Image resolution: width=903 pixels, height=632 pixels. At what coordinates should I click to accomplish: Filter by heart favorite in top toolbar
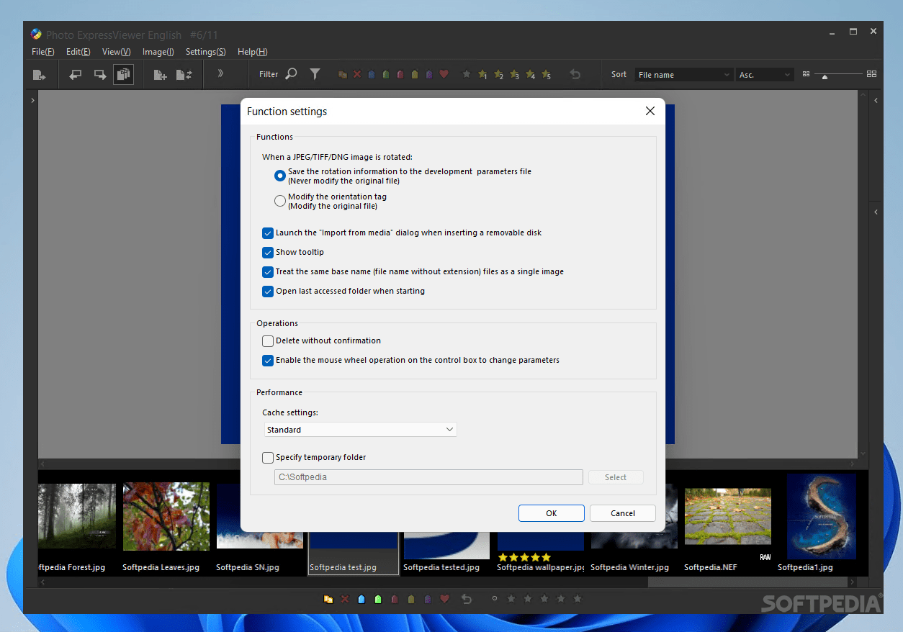coord(444,74)
